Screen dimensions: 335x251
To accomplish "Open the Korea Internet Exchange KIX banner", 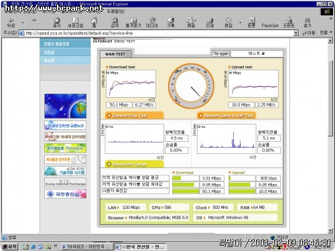I will 65,183.
